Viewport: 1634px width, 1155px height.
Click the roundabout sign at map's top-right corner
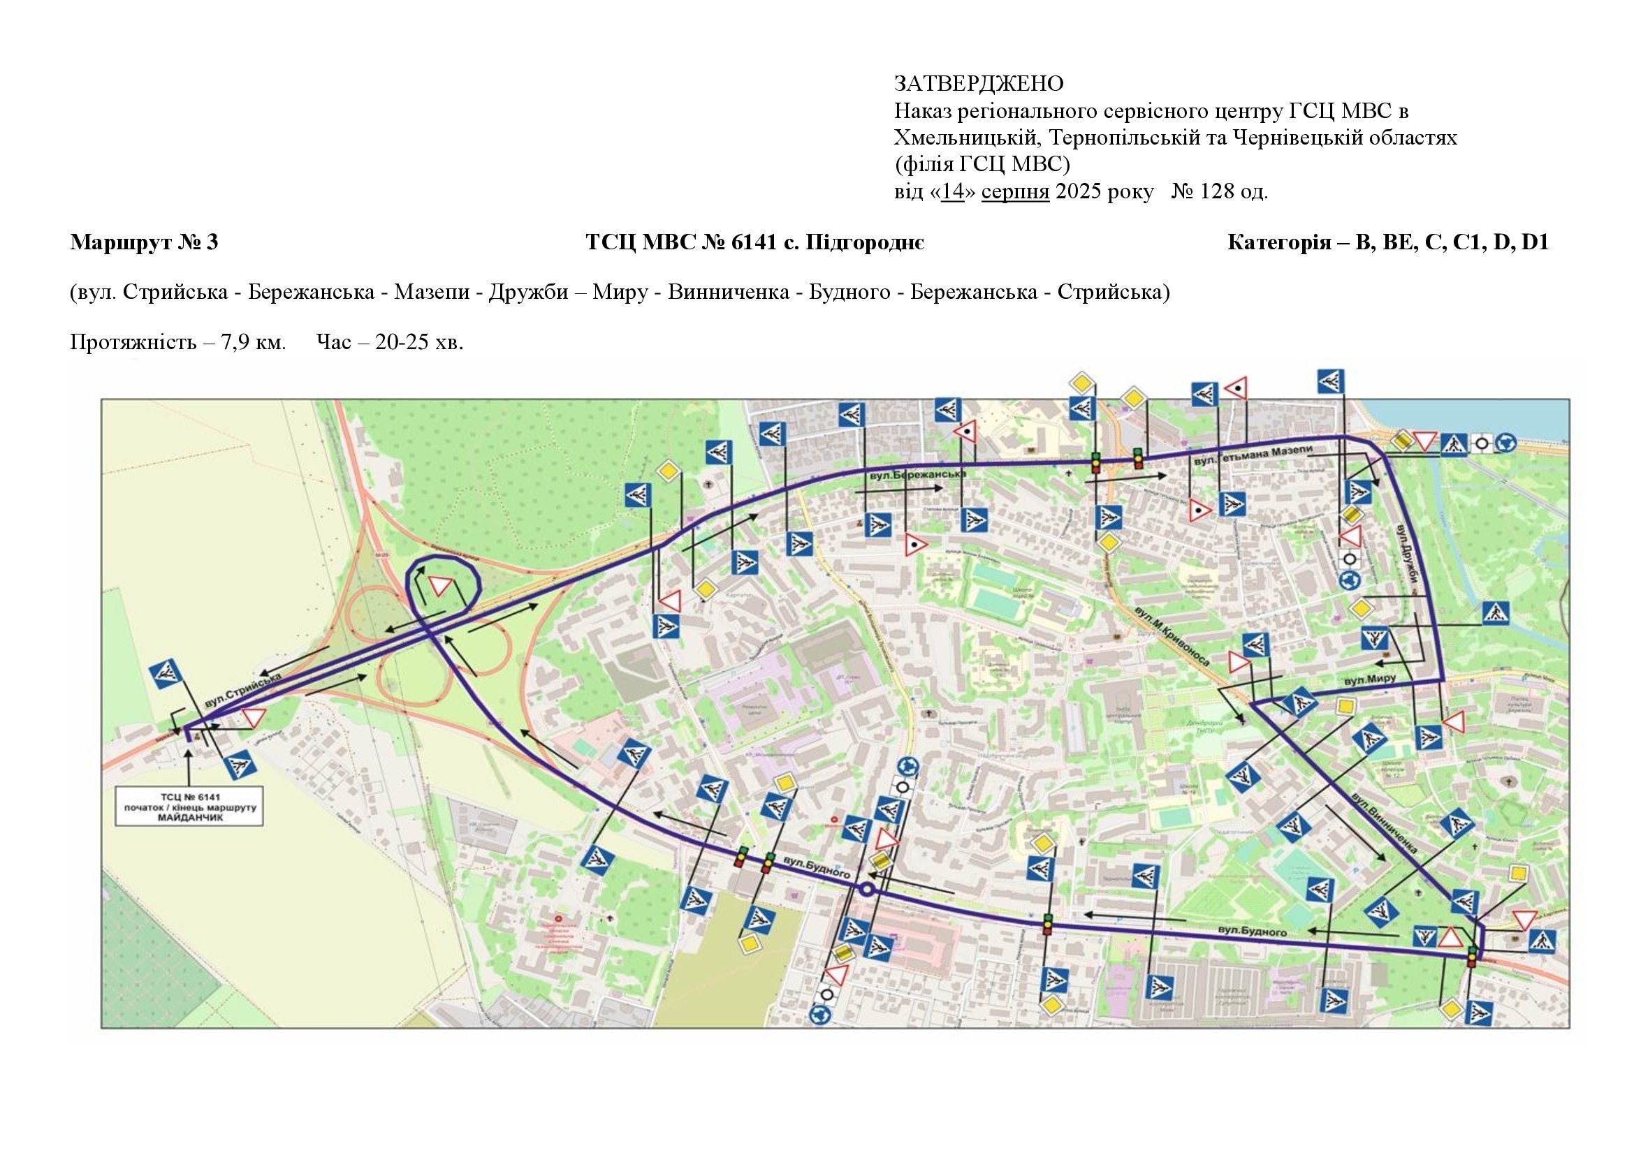point(1506,443)
